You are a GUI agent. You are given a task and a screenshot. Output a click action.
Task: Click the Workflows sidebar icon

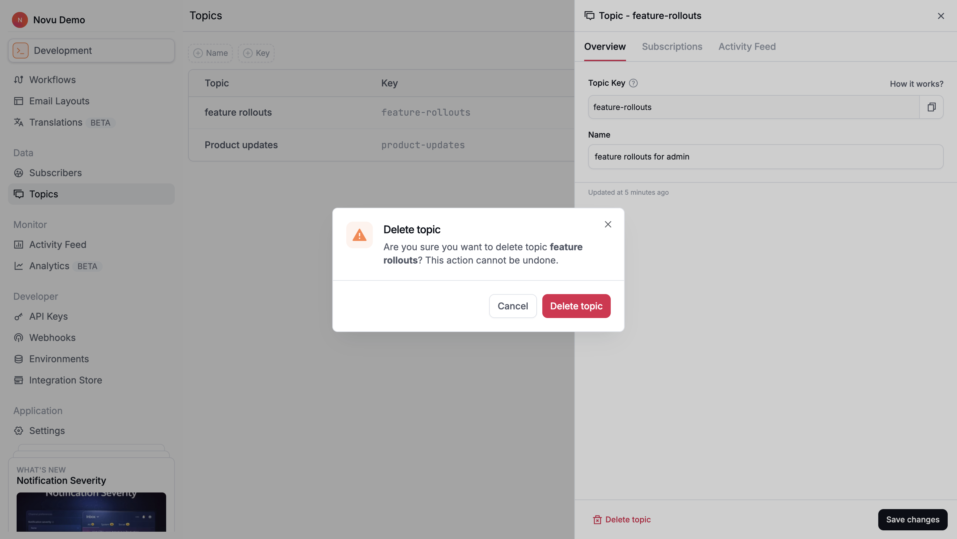coord(19,80)
